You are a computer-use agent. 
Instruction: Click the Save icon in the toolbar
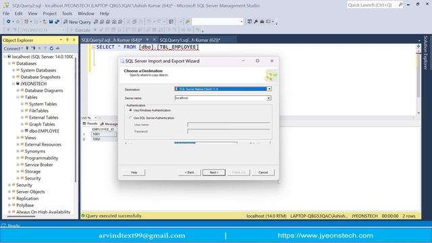tap(51, 22)
